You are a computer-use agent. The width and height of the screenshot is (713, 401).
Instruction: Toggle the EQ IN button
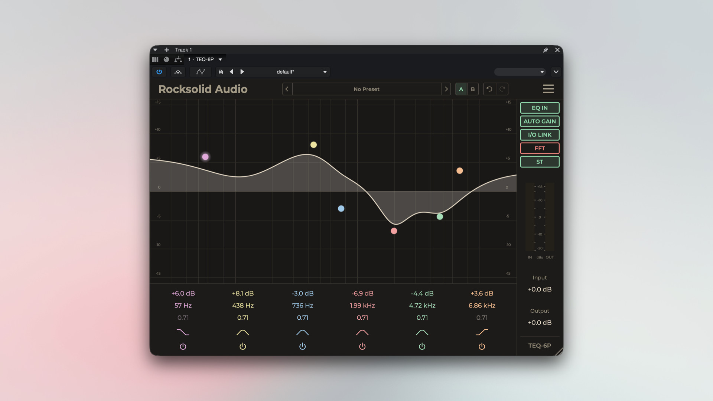(x=540, y=108)
